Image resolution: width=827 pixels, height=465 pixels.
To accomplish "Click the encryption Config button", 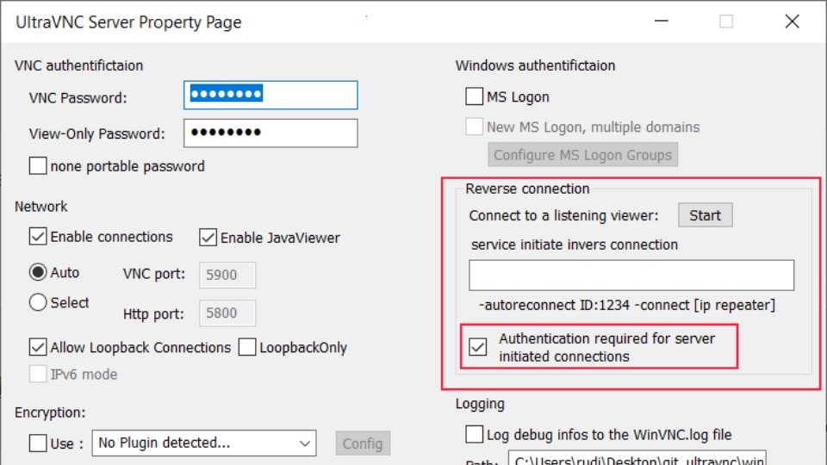I will (363, 443).
